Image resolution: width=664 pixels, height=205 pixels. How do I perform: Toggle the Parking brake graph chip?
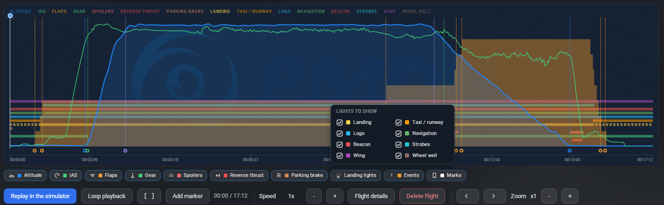[299, 176]
